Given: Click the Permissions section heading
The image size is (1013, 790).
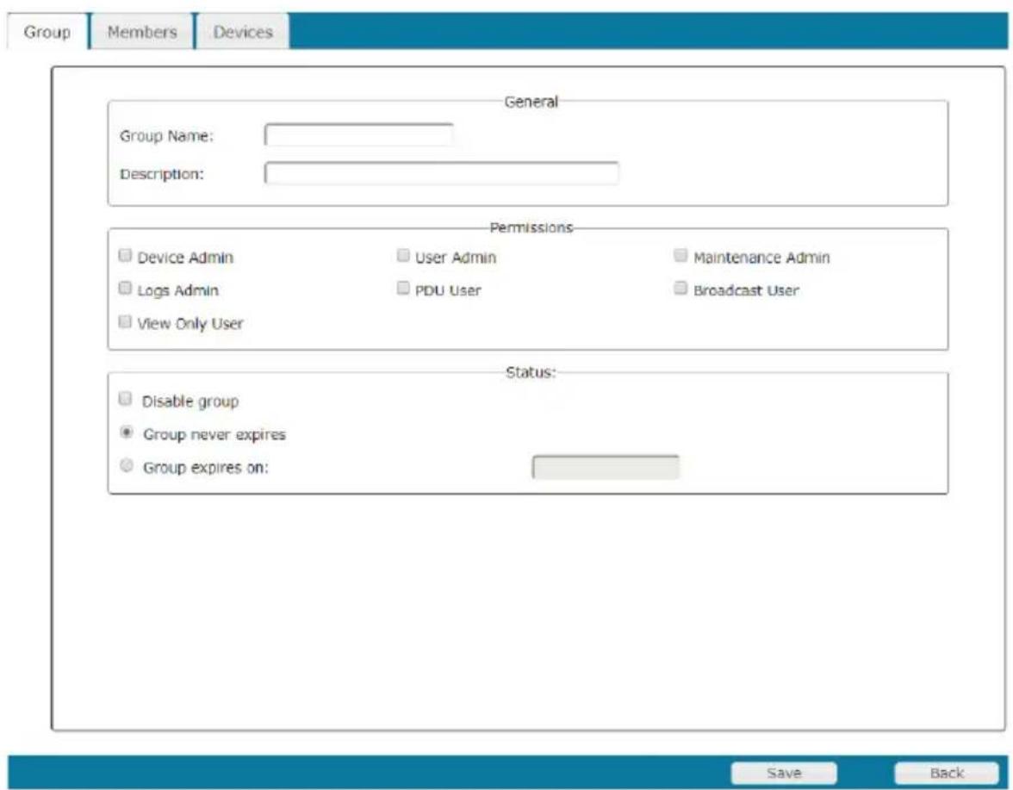Looking at the screenshot, I should (x=531, y=227).
